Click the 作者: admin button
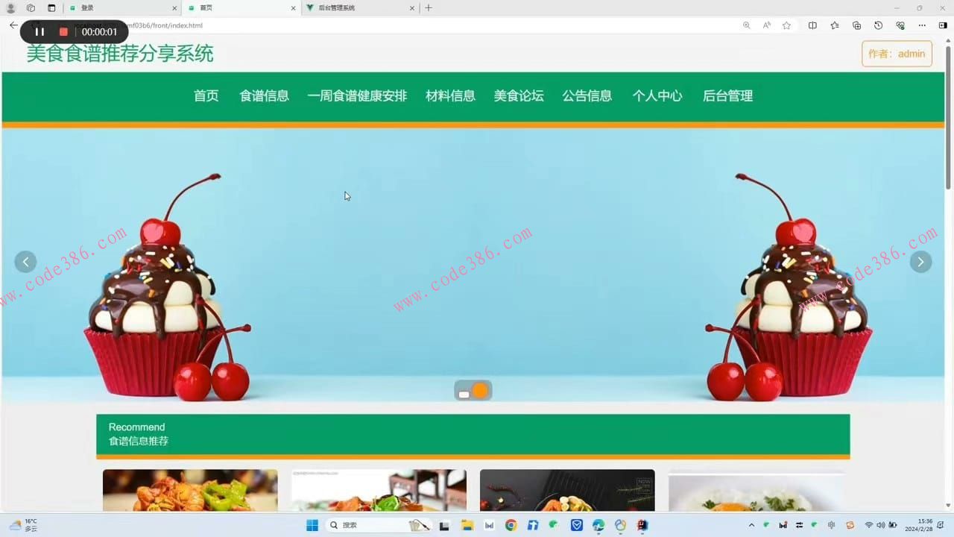Image resolution: width=954 pixels, height=537 pixels. coord(897,53)
